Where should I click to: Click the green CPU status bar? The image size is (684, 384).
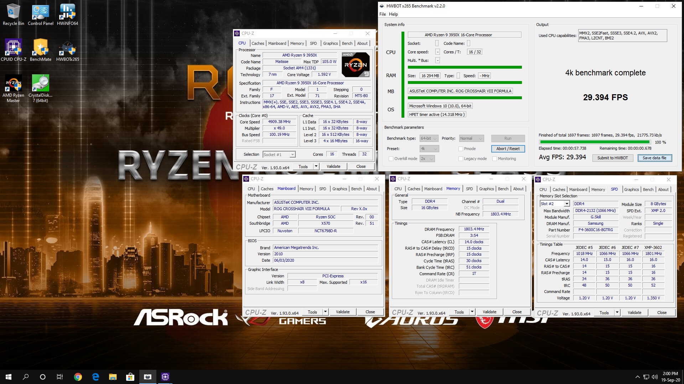pyautogui.click(x=465, y=67)
